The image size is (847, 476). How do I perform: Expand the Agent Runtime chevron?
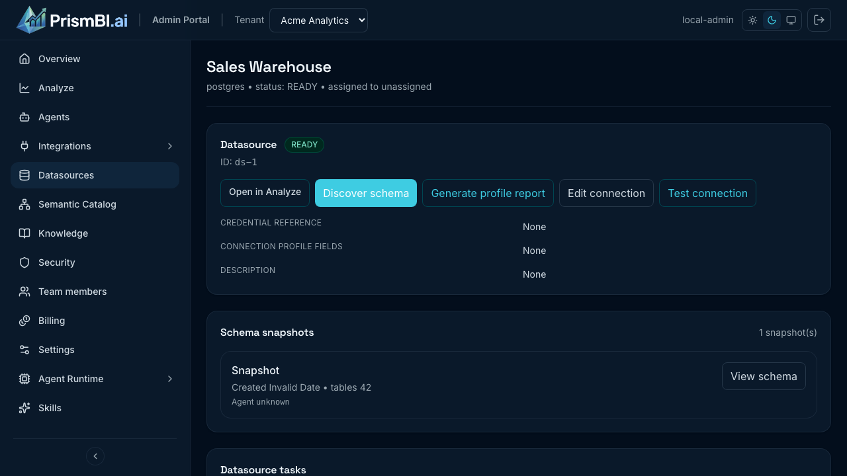click(170, 379)
